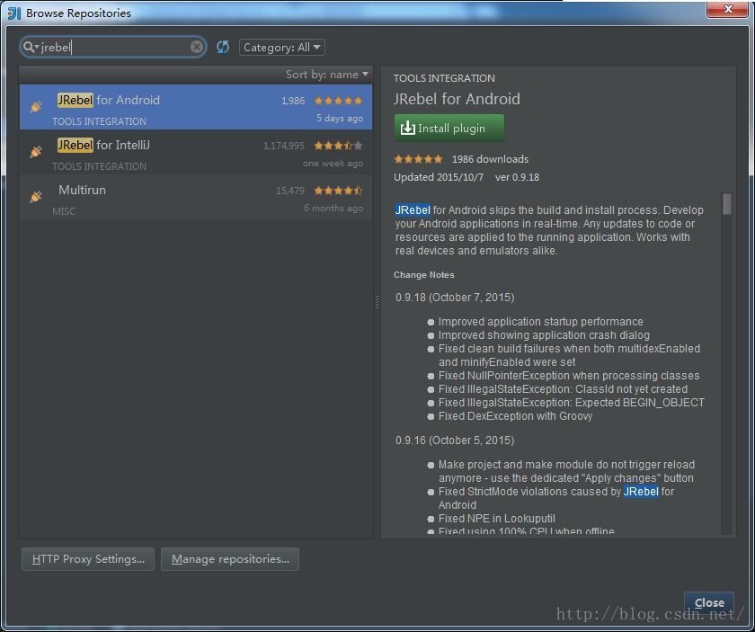Click the 'one week ago' update label
This screenshot has width=755, height=632.
333,164
